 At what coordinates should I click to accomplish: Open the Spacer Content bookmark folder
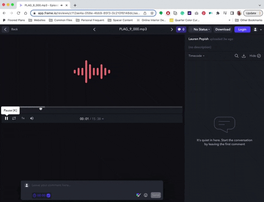point(120,20)
